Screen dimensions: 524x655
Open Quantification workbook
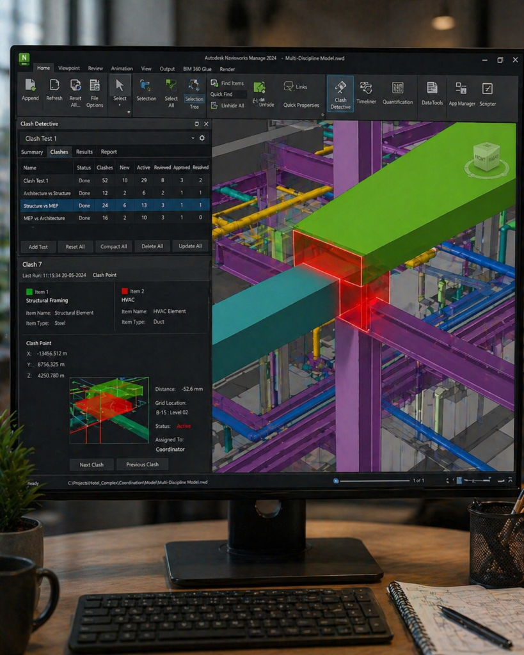[x=398, y=91]
